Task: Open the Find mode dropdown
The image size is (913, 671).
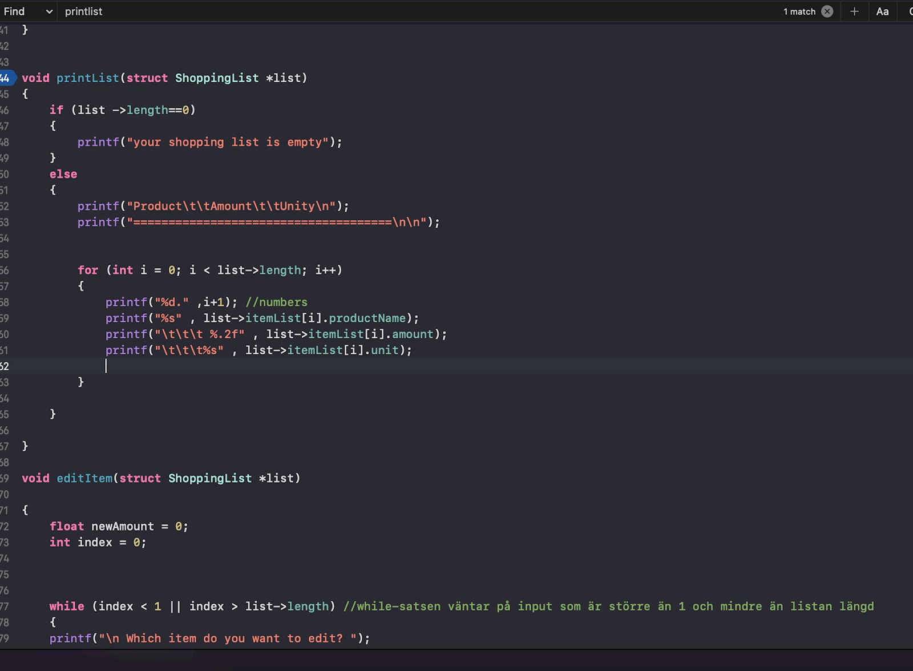Action: tap(28, 11)
